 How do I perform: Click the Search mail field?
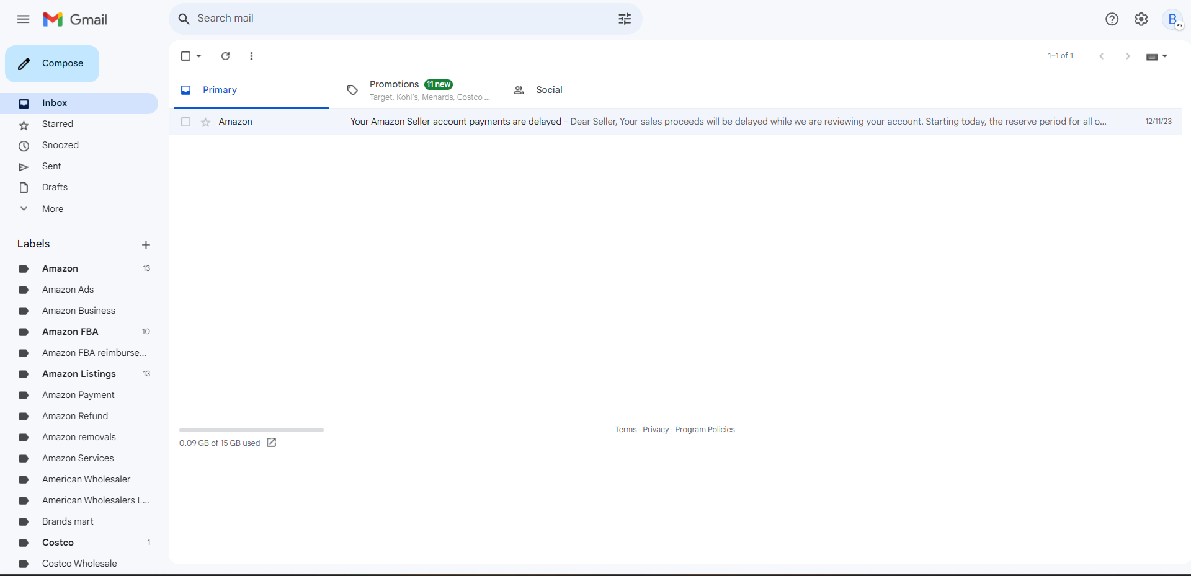[x=406, y=19]
